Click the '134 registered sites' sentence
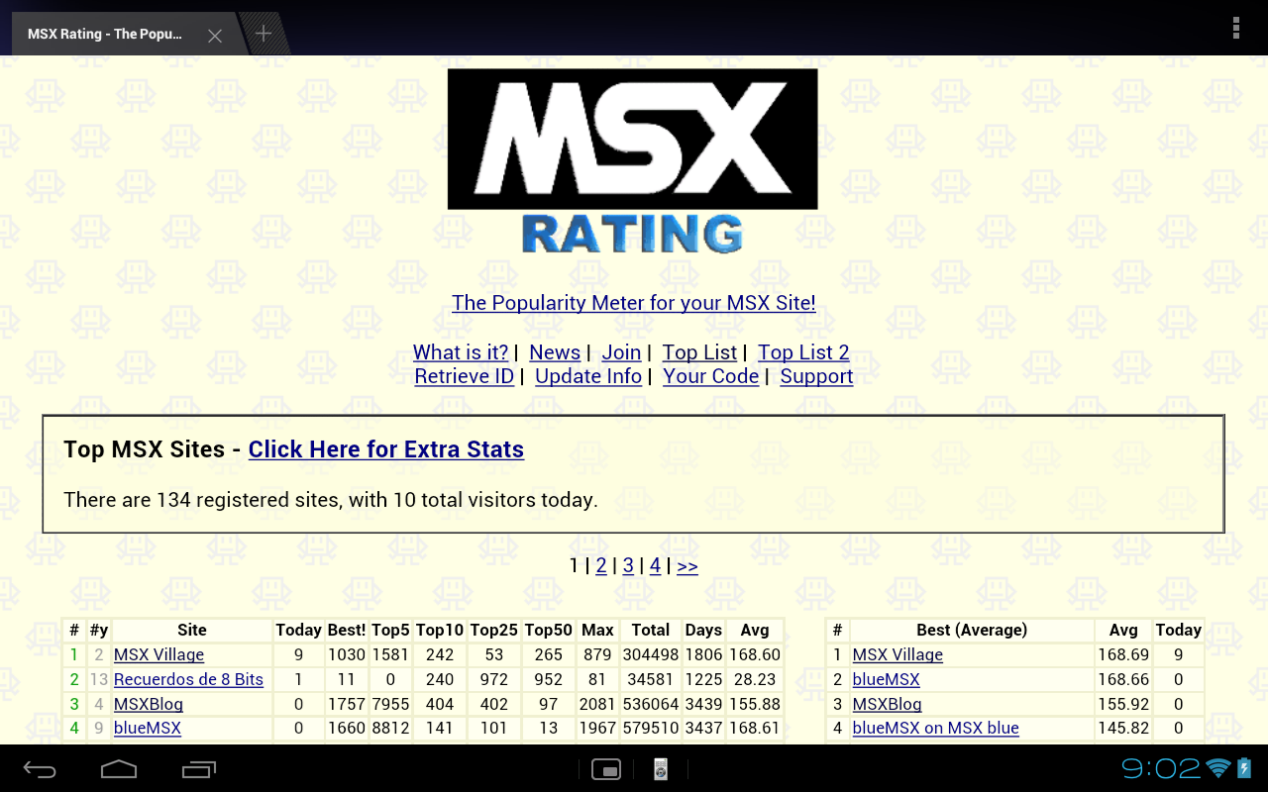 331,500
